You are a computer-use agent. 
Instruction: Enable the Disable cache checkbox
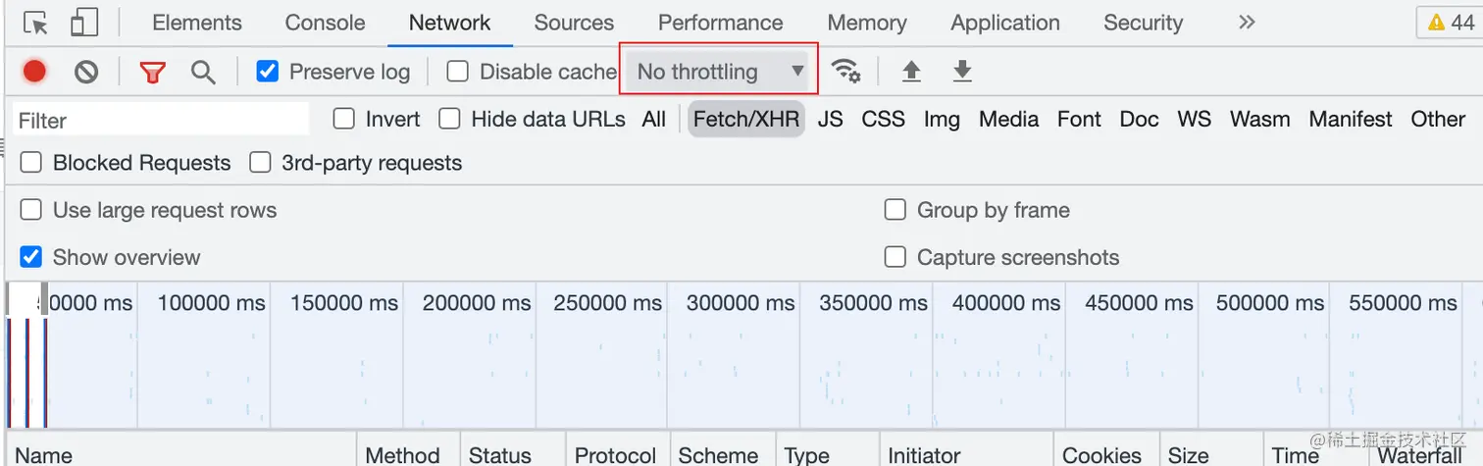457,72
